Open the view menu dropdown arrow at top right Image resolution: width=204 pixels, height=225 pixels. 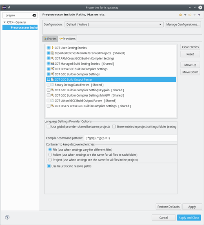199,15
